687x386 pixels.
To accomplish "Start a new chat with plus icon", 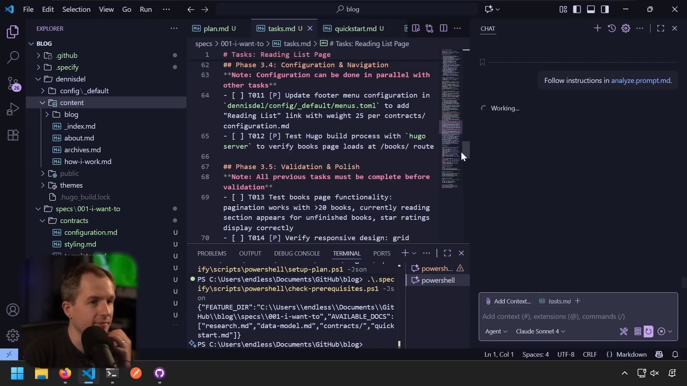I will click(597, 28).
